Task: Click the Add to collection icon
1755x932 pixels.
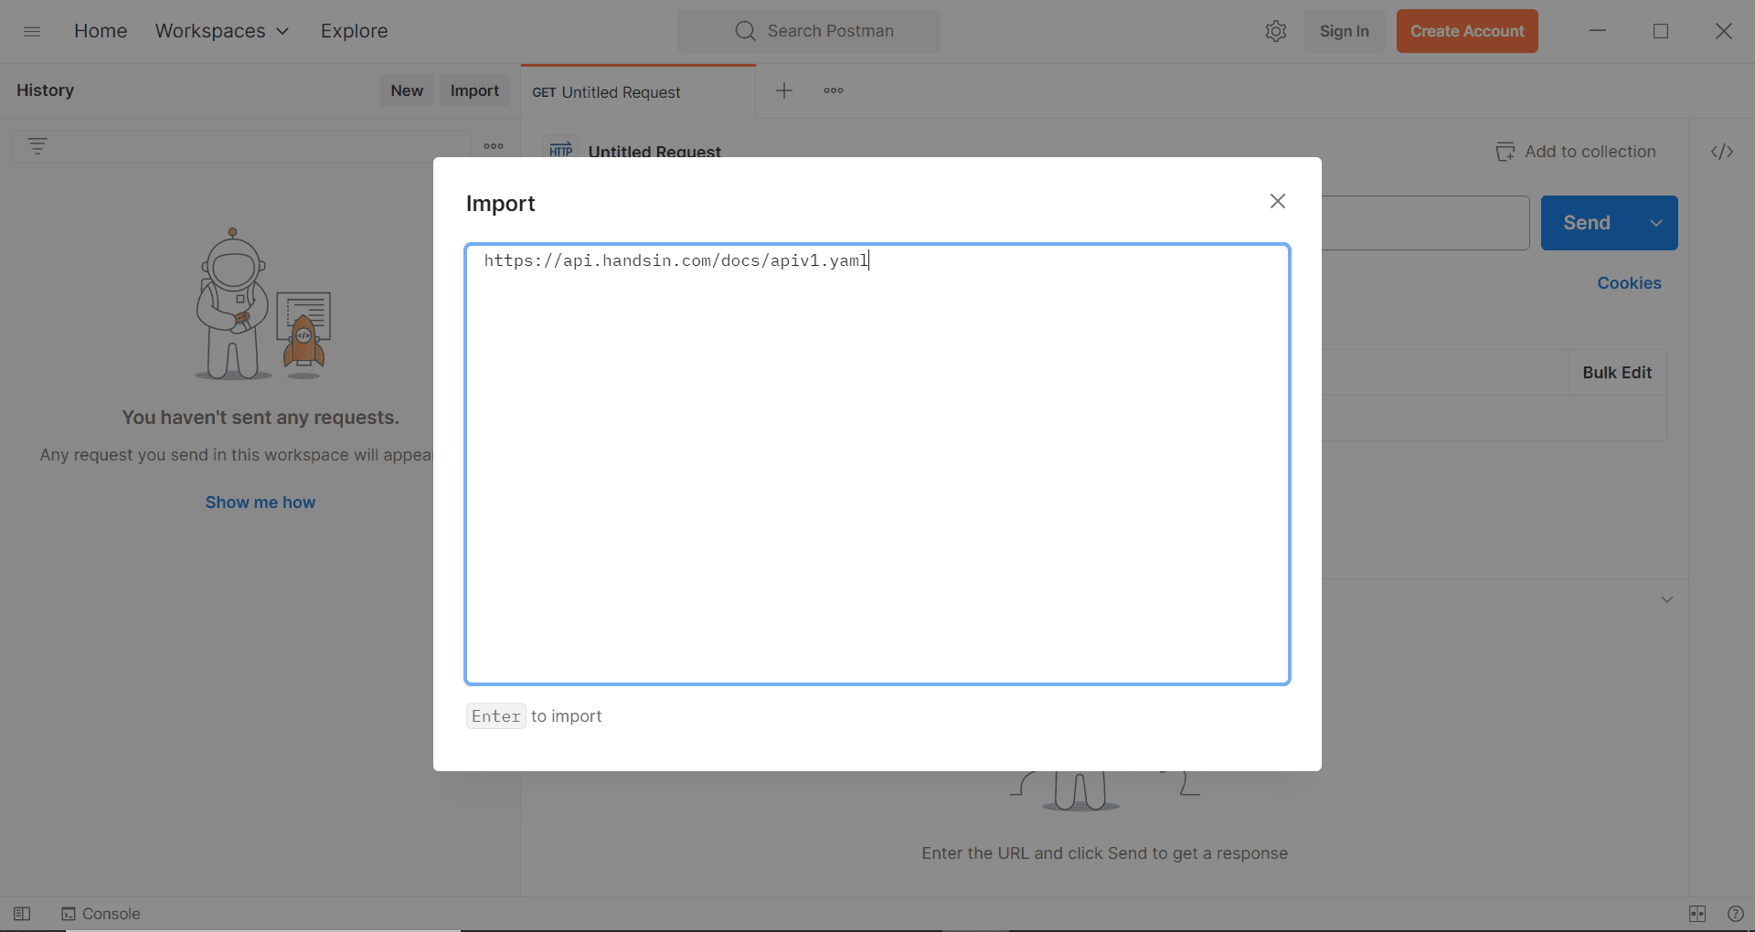Action: [x=1505, y=152]
